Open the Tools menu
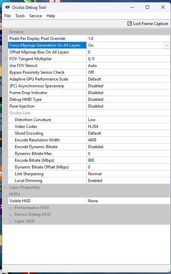 click(20, 16)
